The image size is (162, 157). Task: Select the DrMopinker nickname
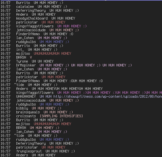26,65
